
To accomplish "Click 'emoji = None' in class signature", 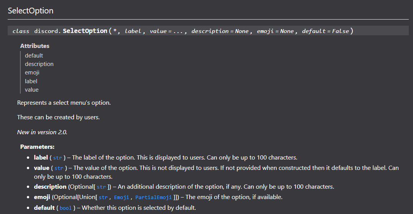I will pyautogui.click(x=275, y=31).
